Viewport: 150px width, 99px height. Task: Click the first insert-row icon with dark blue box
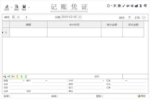coord(4,77)
